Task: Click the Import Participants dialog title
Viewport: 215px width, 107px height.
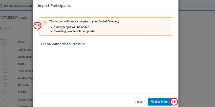Action: point(54,5)
